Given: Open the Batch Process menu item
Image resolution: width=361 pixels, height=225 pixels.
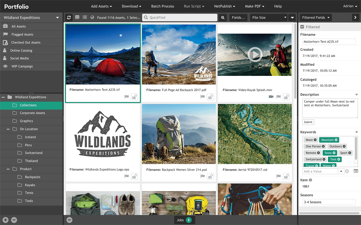Looking at the screenshot, I should 162,6.
